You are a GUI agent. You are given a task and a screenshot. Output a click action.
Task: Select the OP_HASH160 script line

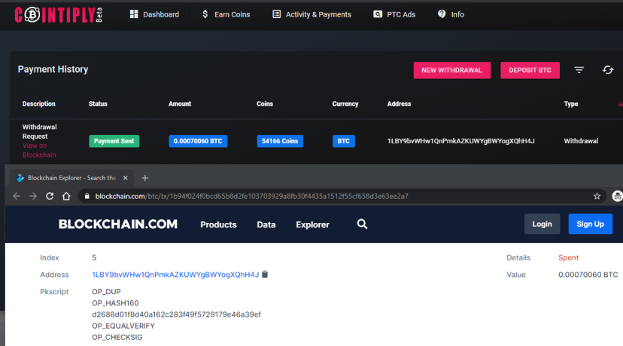115,303
